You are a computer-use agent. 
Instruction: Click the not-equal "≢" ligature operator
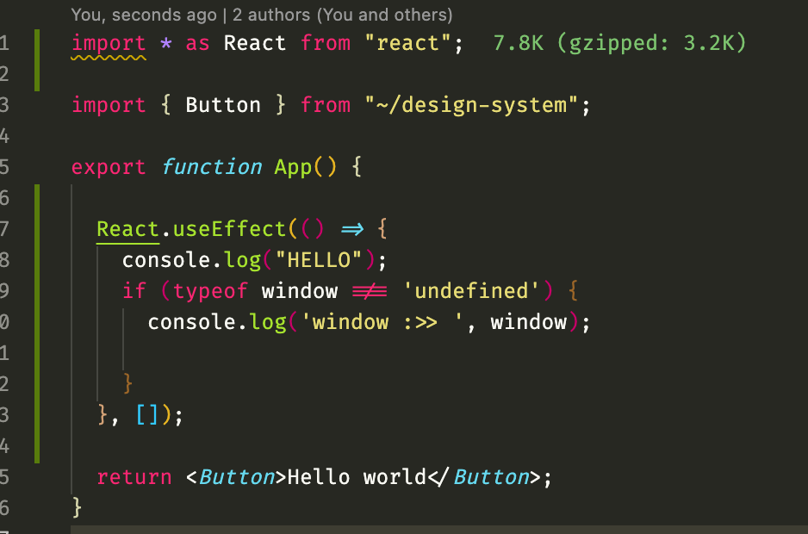tap(370, 292)
